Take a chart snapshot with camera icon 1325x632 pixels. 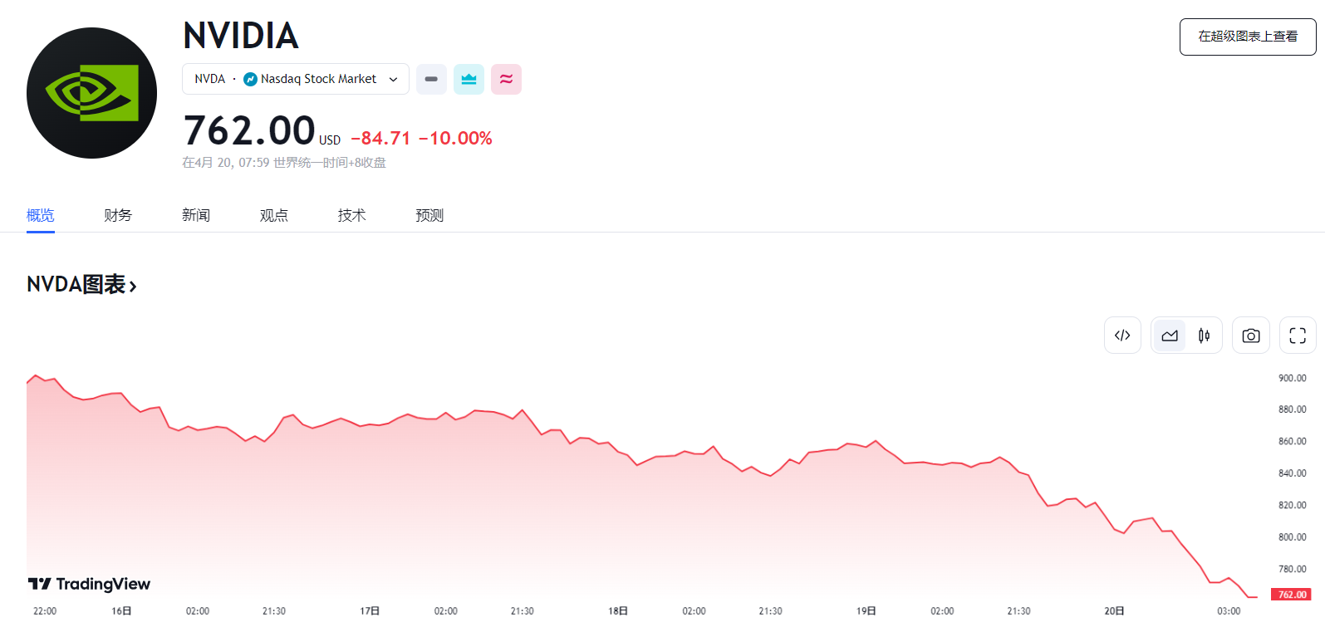tap(1250, 336)
